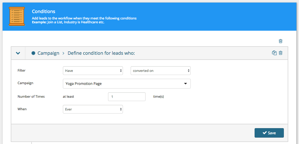The height and width of the screenshot is (144, 299).
Task: Click the Campaign badge icon in the header
Action: (33, 53)
